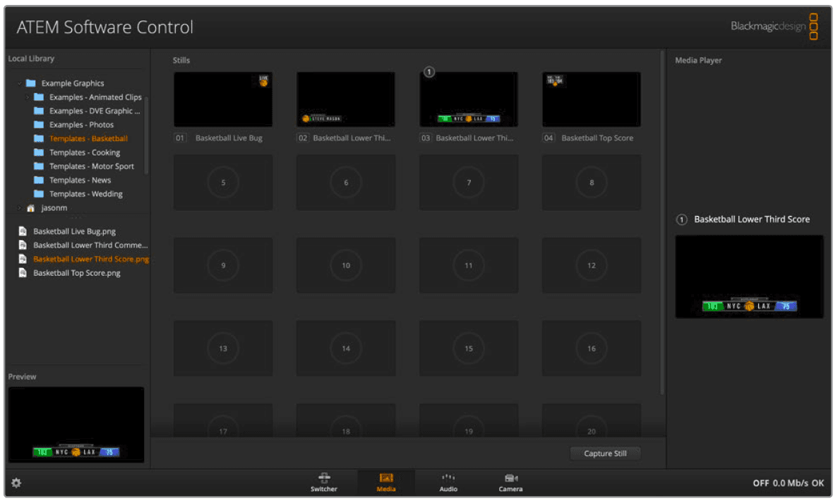Click the folder icon beside Templates - News
Viewport: 838px width, 501px height.
[40, 180]
